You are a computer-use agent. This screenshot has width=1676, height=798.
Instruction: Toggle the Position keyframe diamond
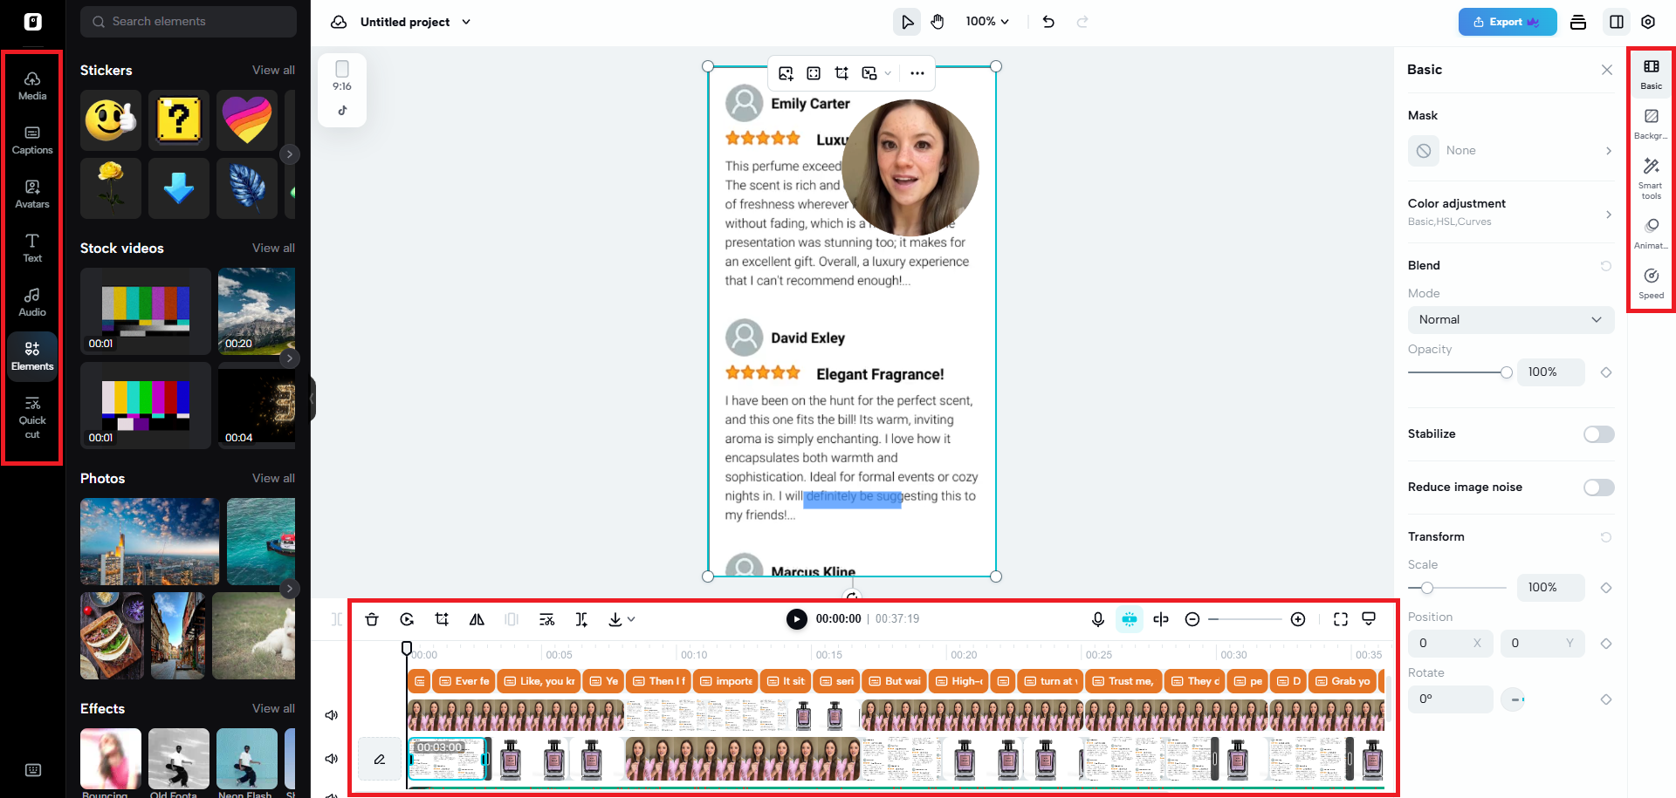[x=1605, y=644]
